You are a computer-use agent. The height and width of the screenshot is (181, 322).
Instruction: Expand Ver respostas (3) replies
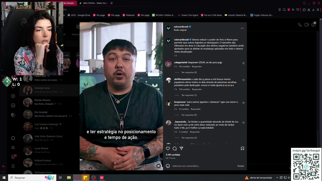coord(189,95)
